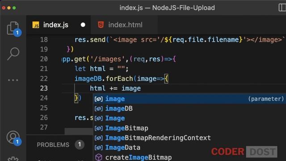Choose the 'ImageData' suggestion
This screenshot has height=161, width=286.
coord(189,148)
